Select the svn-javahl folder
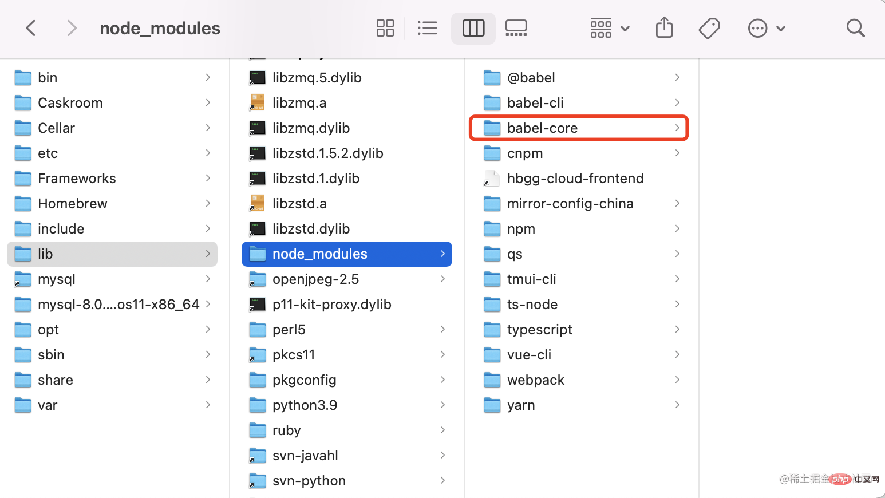Viewport: 885px width, 498px height. click(x=347, y=455)
